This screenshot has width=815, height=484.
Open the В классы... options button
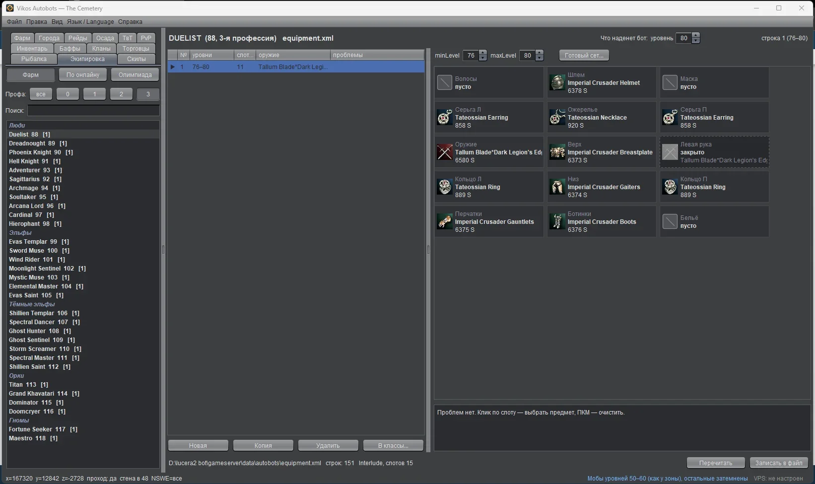pyautogui.click(x=393, y=445)
